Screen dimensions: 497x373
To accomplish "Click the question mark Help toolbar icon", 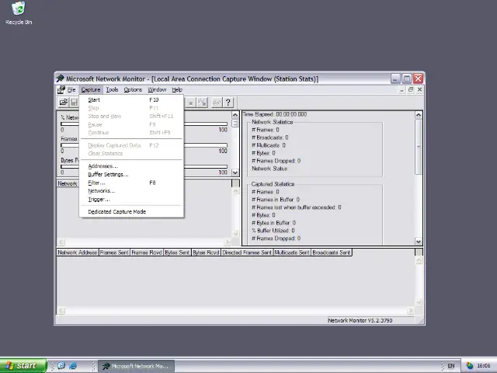I will 228,102.
